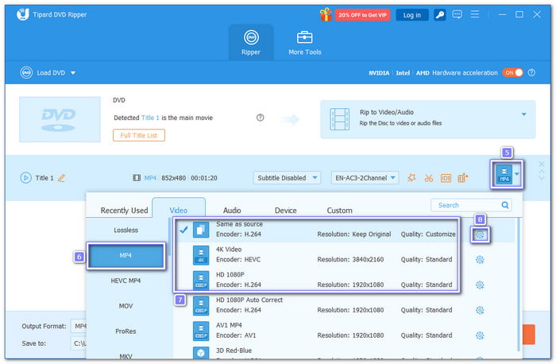
Task: Expand the Rip to Video/Audio dropdown
Action: (523, 114)
